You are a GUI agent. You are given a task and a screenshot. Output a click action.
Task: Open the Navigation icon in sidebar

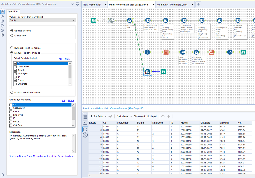click(2, 21)
